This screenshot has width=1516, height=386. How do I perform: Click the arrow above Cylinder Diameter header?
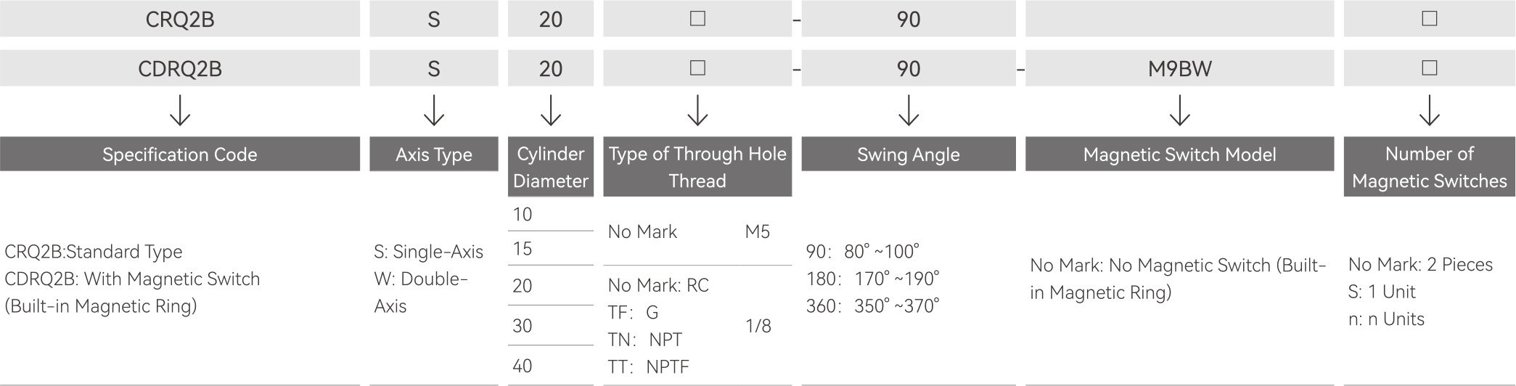551,111
